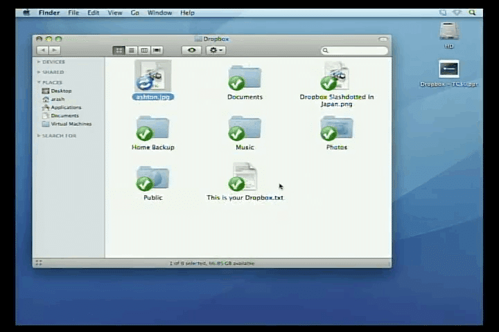Open the Music folder
The width and height of the screenshot is (499, 332).
click(245, 128)
